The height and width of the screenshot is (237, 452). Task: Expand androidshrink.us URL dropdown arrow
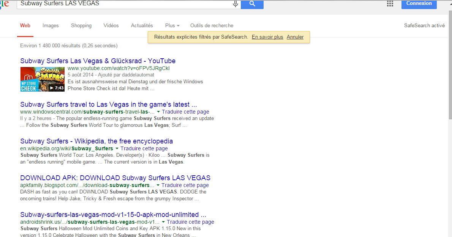(163, 222)
